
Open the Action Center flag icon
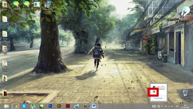pos(162,106)
